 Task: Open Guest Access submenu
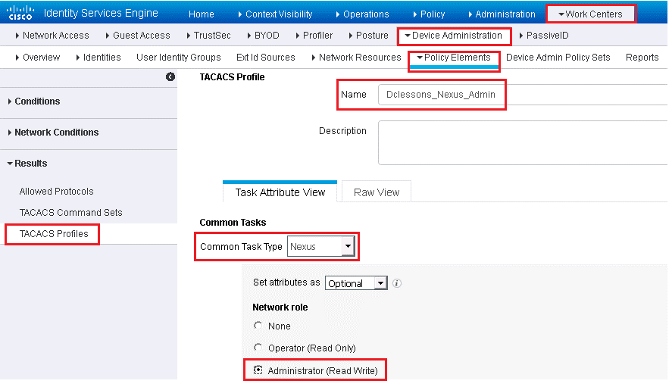point(138,36)
